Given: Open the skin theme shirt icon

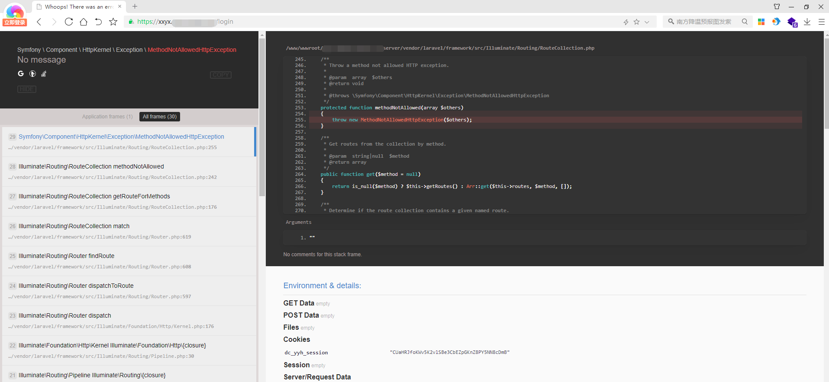Looking at the screenshot, I should [777, 6].
